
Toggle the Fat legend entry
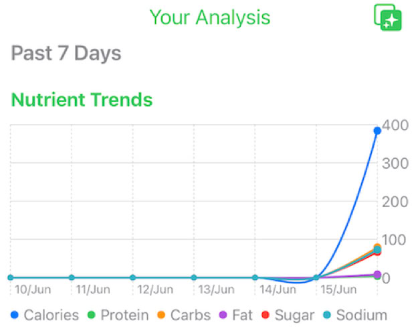coord(237,315)
